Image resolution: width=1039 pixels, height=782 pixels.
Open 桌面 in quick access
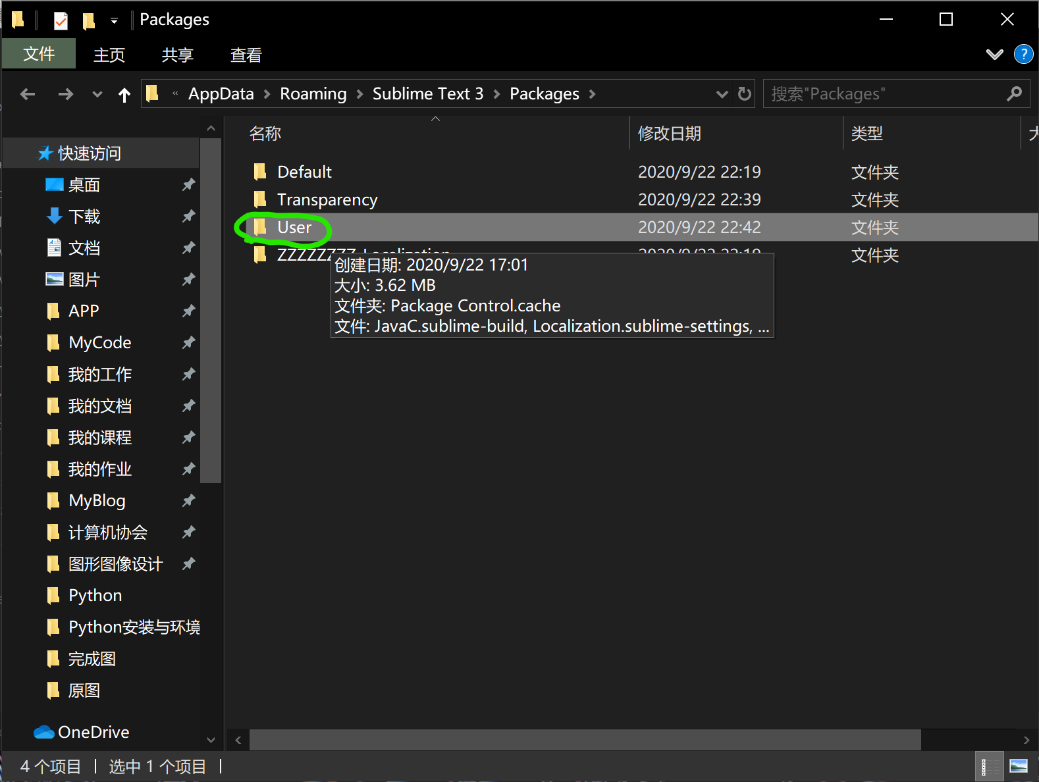[84, 185]
